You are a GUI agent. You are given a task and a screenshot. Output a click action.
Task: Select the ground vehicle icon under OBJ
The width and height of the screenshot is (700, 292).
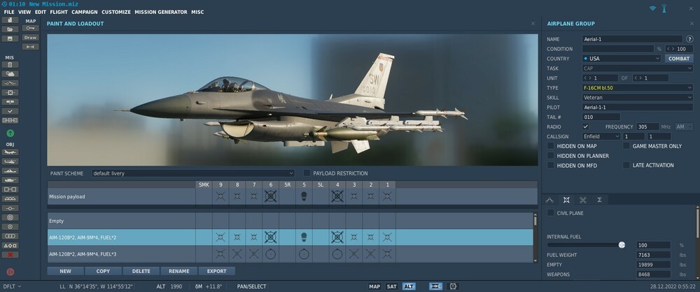[x=10, y=180]
